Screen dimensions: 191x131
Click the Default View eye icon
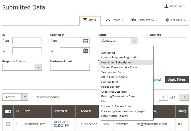tap(134, 20)
